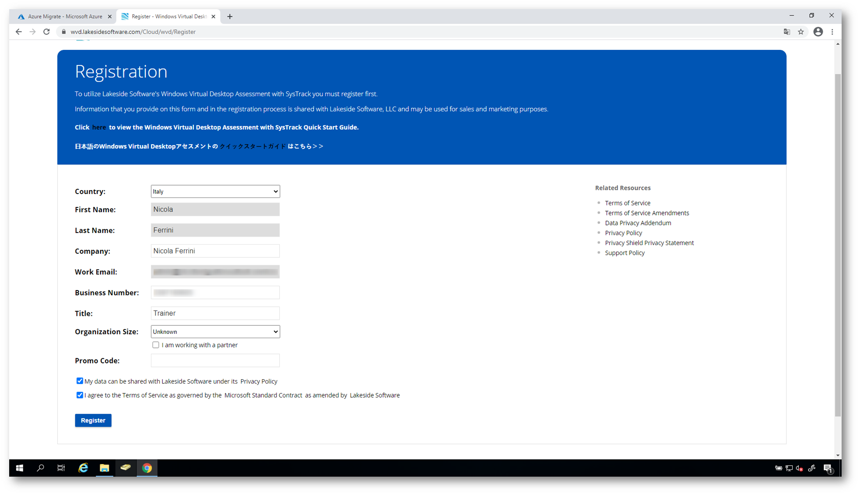860x495 pixels.
Task: Open the muted volume tray icon
Action: (x=799, y=468)
